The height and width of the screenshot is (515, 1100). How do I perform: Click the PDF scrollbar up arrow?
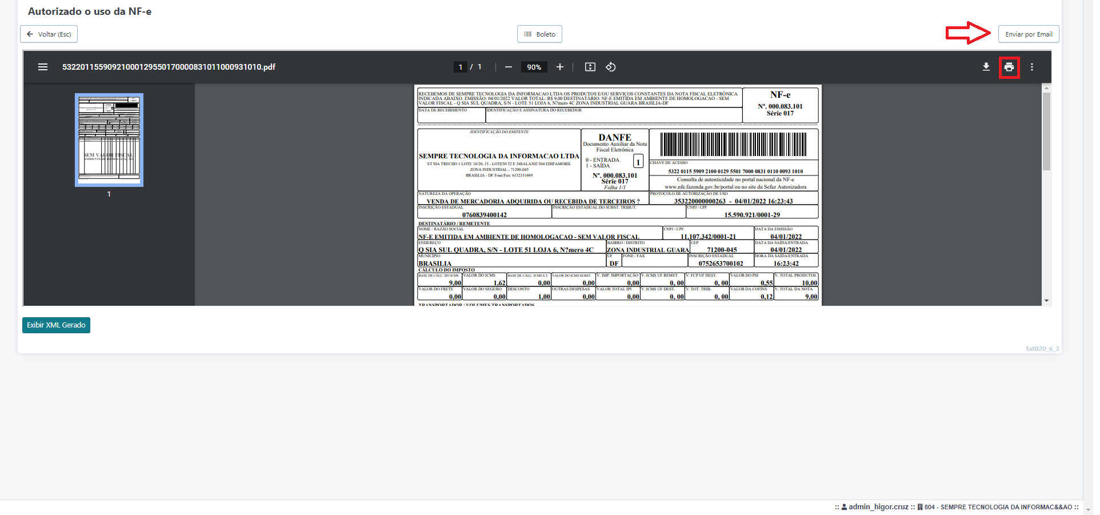coord(1046,88)
